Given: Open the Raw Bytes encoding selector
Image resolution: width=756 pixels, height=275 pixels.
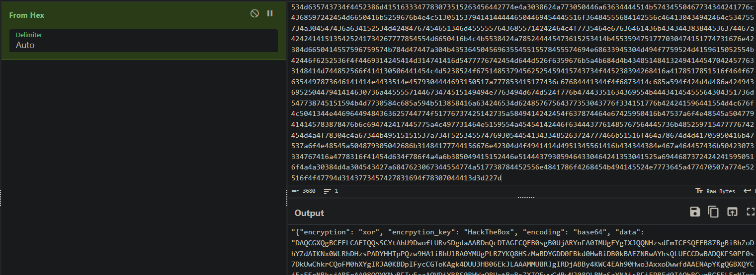Looking at the screenshot, I should pyautogui.click(x=716, y=191).
